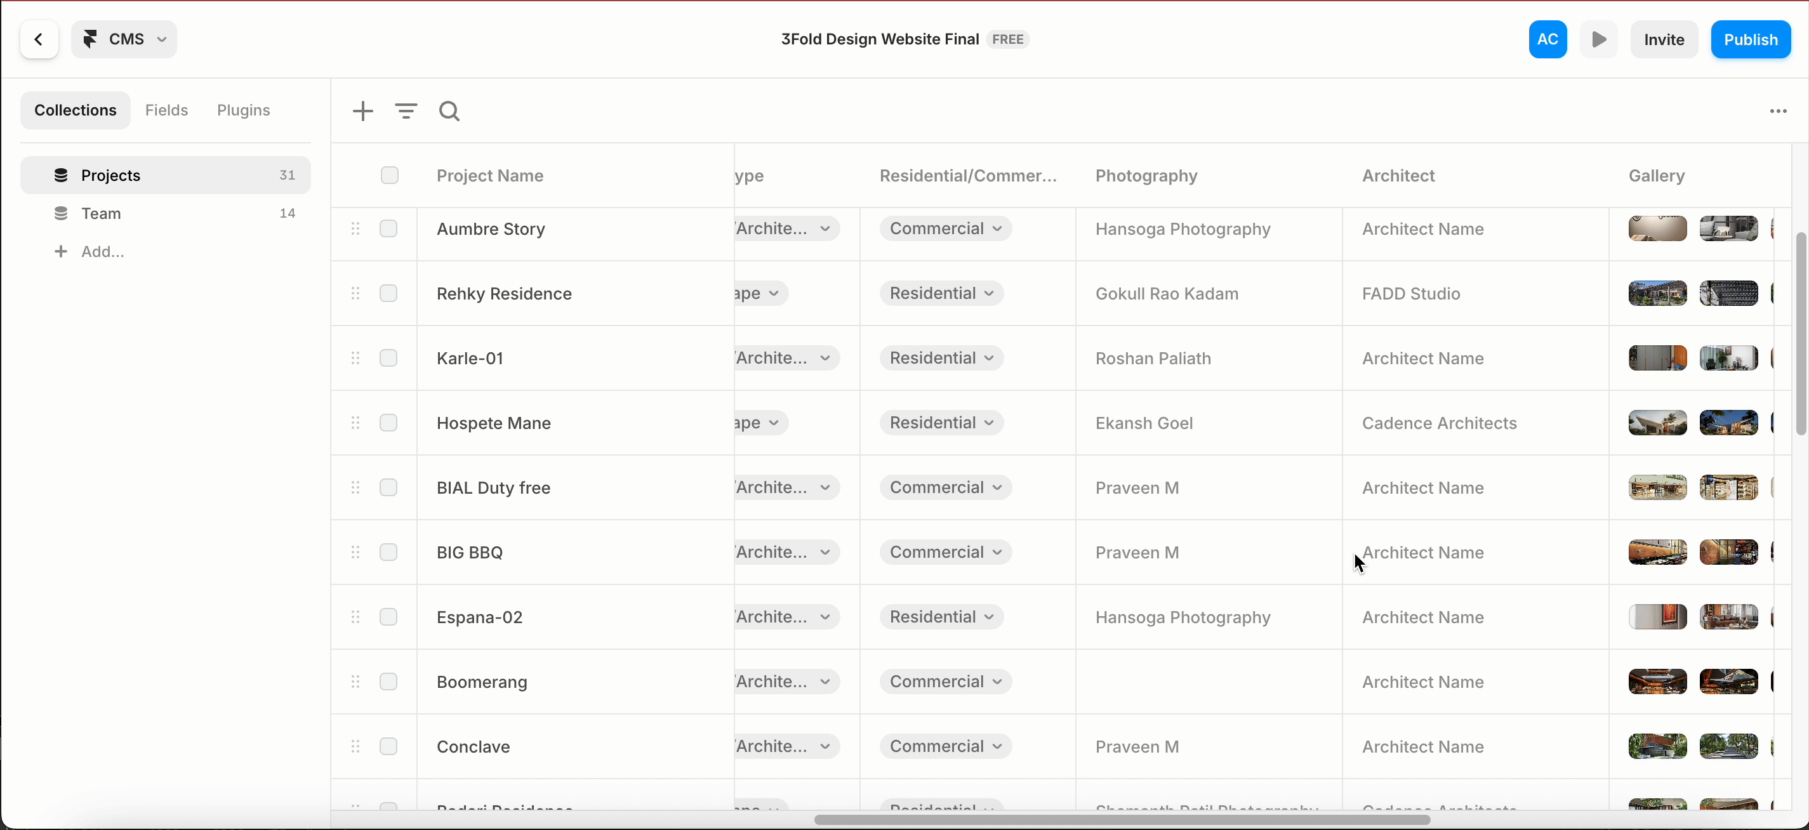Grab the drag handle of Conclave row
The width and height of the screenshot is (1809, 830).
[x=355, y=746]
